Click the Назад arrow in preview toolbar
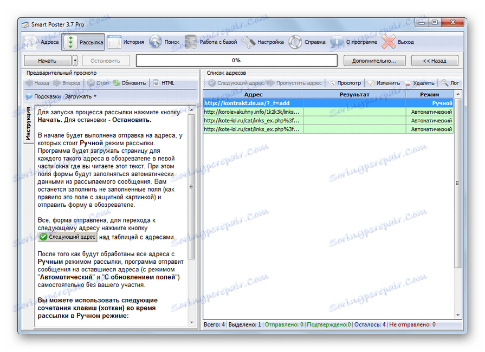485x352 pixels. point(29,83)
